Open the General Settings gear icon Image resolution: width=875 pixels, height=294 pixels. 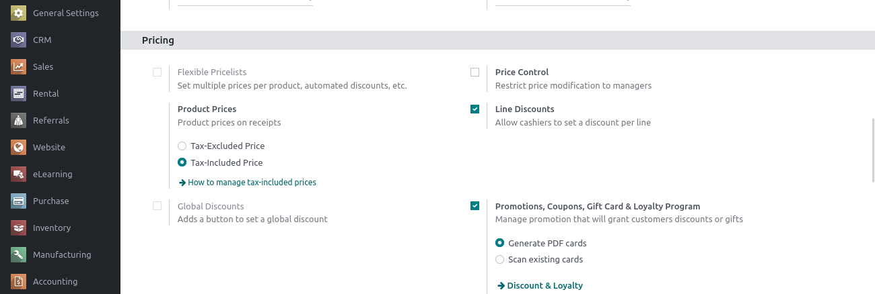[19, 13]
